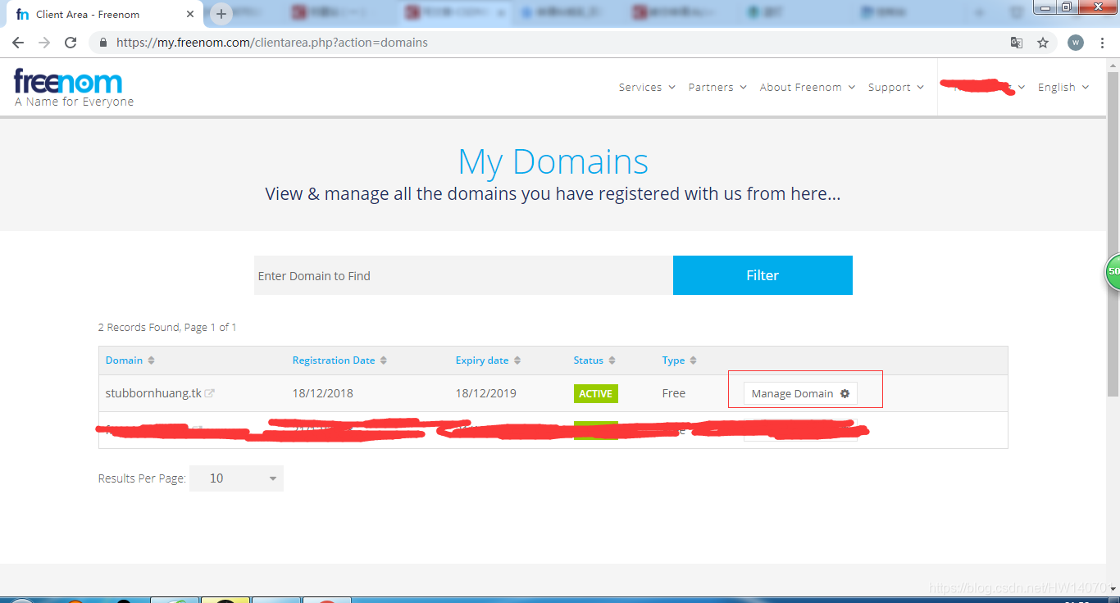
Task: Click expiry date 18/12/2019
Action: point(486,393)
